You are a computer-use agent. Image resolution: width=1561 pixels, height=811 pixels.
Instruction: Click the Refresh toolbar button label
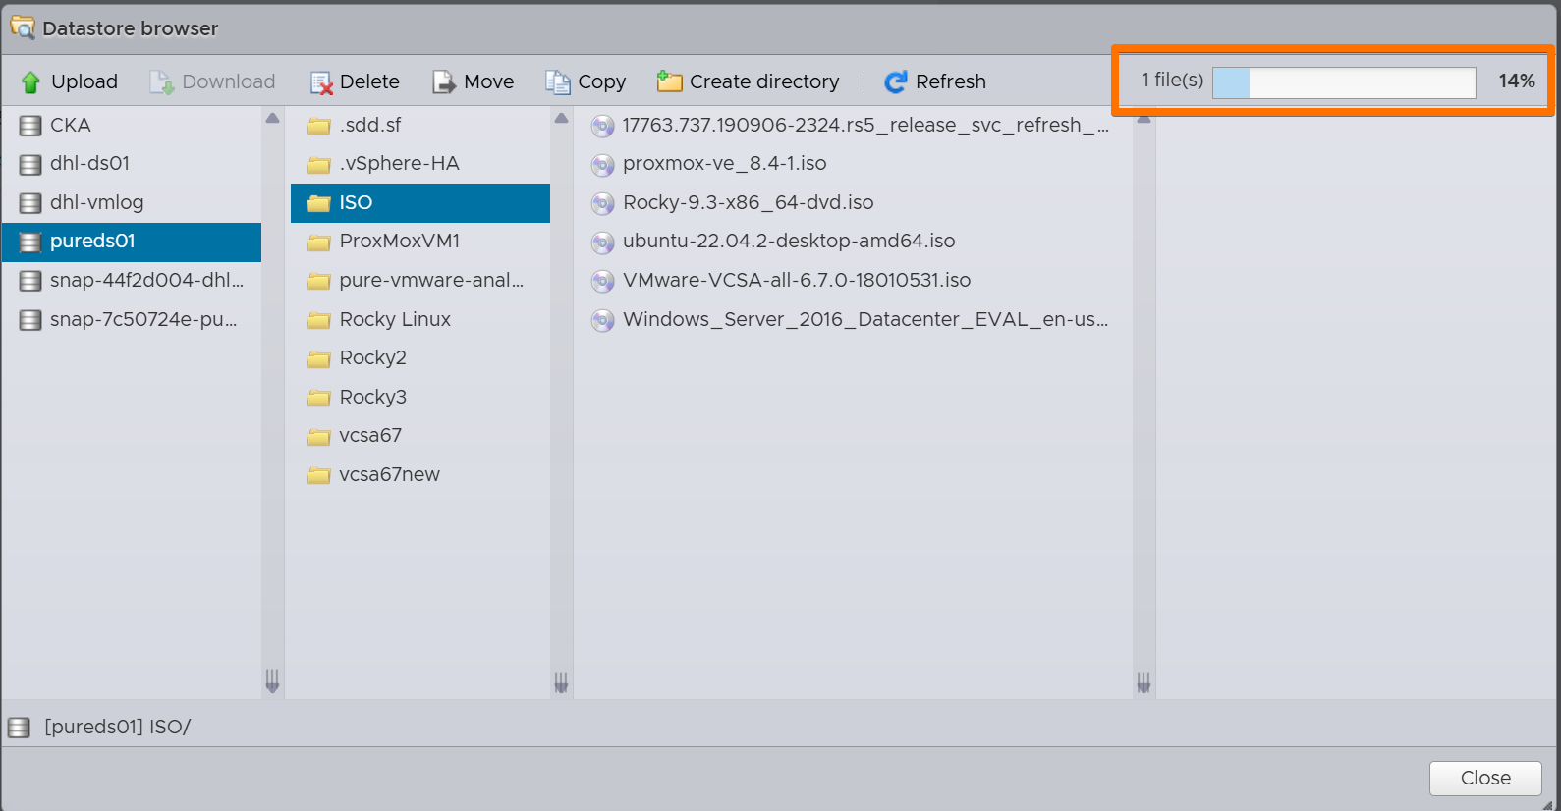click(x=950, y=82)
